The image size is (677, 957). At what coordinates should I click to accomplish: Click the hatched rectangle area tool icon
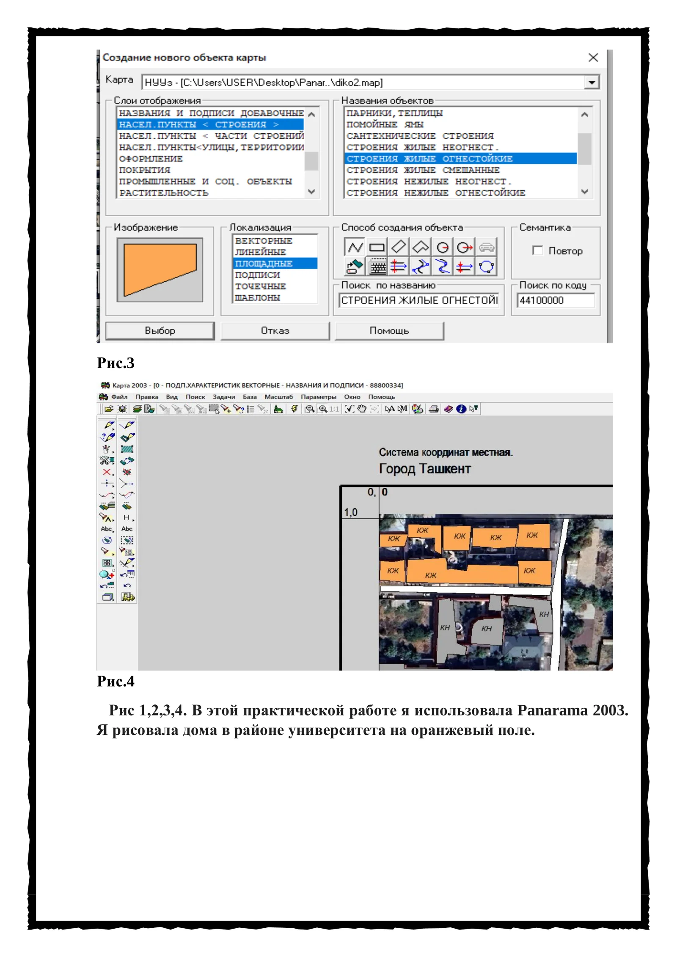pyautogui.click(x=127, y=449)
